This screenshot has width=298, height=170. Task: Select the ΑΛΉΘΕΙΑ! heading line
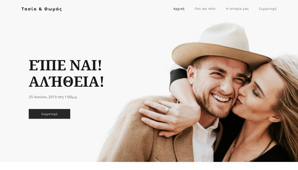pyautogui.click(x=66, y=82)
